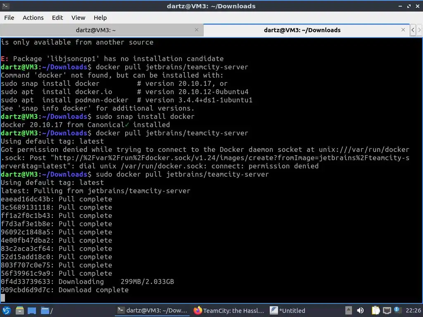The height and width of the screenshot is (317, 423).
Task: Click the '0f4d33739633: Downloading' progress line
Action: (x=88, y=282)
